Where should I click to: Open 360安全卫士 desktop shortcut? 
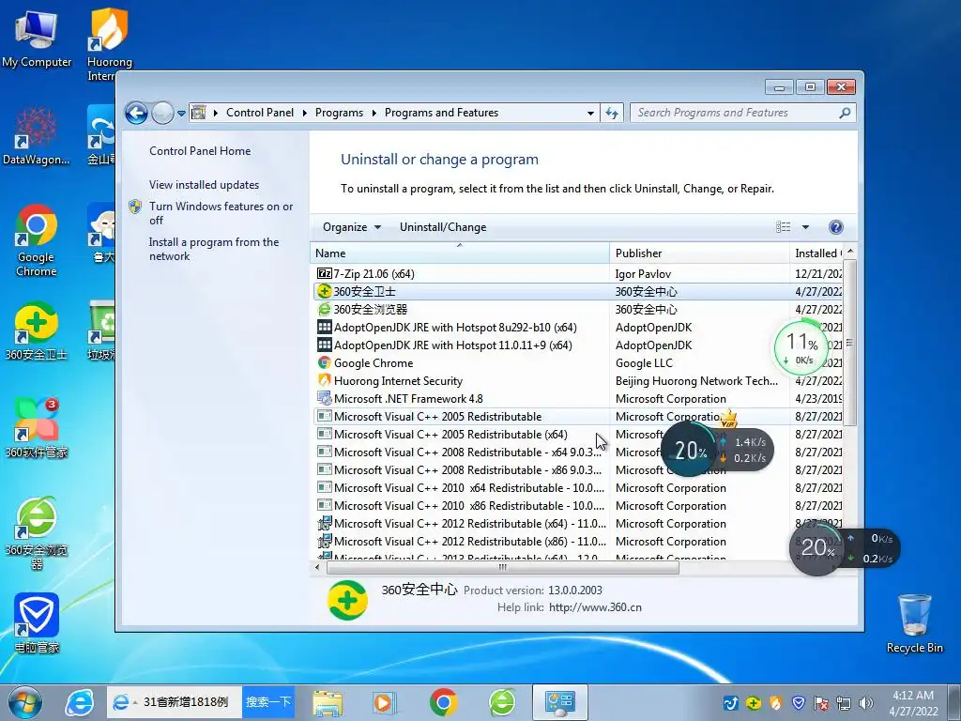(x=37, y=331)
